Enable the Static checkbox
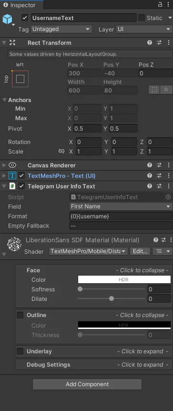This screenshot has height=411, width=173. [142, 18]
